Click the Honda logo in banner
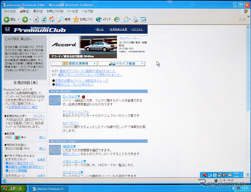The image size is (251, 192). tap(8, 29)
